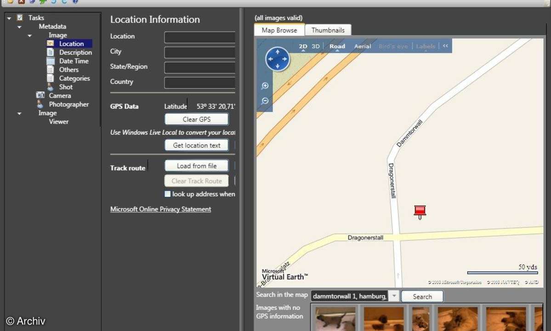Select fourth image thumbnail in strip

[458, 319]
